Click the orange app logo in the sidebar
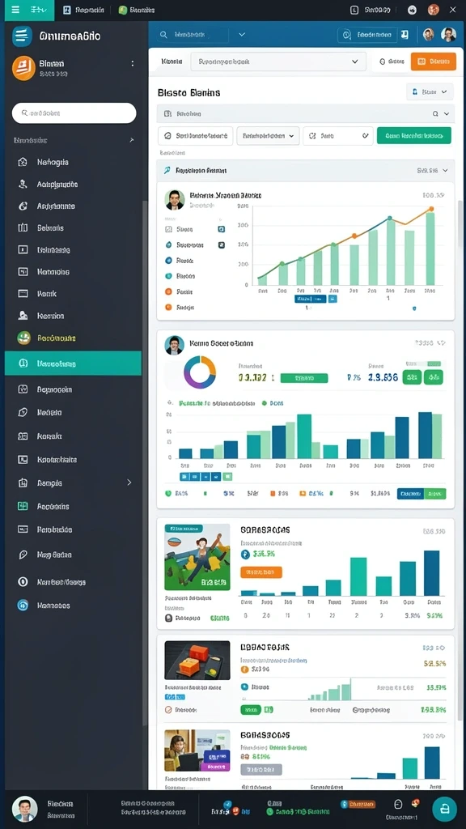 pos(23,68)
